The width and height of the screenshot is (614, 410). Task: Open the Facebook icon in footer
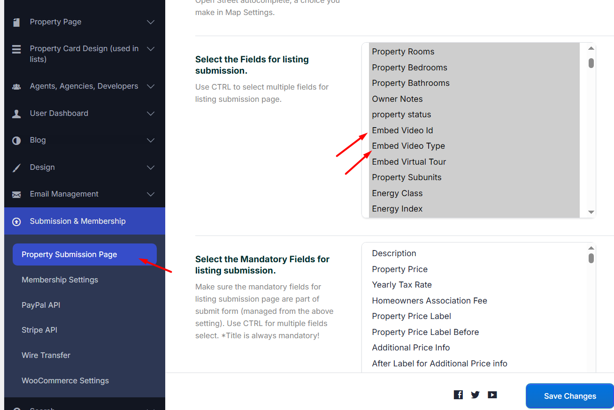coord(458,395)
